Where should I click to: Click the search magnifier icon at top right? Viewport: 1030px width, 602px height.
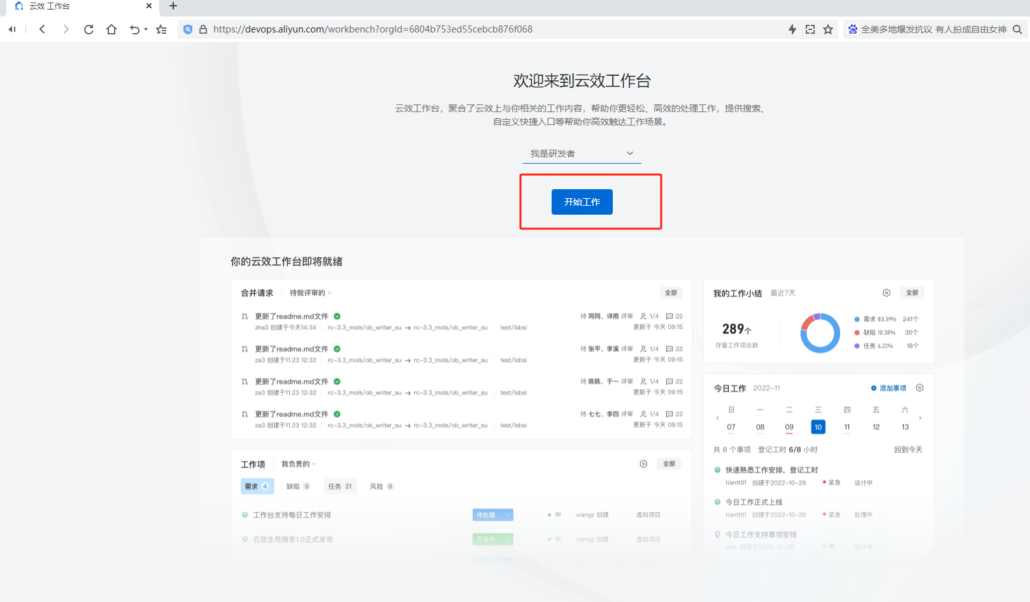click(x=1017, y=29)
